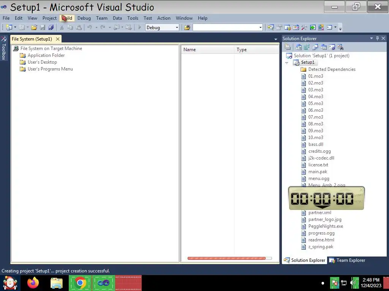This screenshot has width=389, height=291.
Task: Click the Undo arrow icon
Action: pos(90,27)
